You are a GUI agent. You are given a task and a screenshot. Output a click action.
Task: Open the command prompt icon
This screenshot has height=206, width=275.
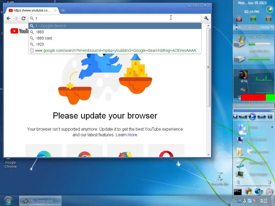point(238,192)
